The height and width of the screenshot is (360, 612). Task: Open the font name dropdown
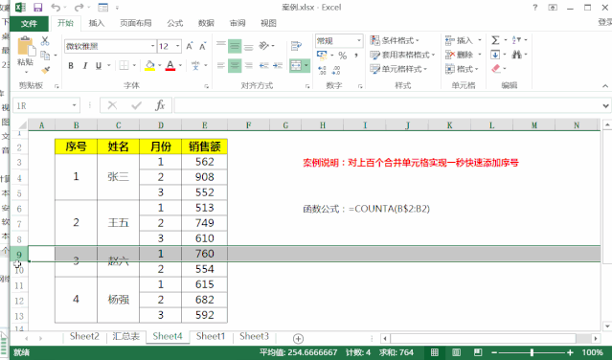152,46
